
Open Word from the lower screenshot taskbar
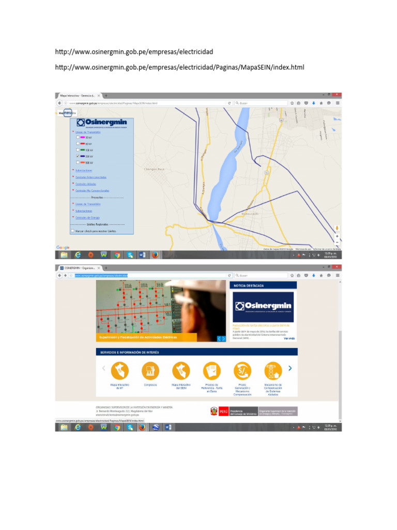(168, 427)
